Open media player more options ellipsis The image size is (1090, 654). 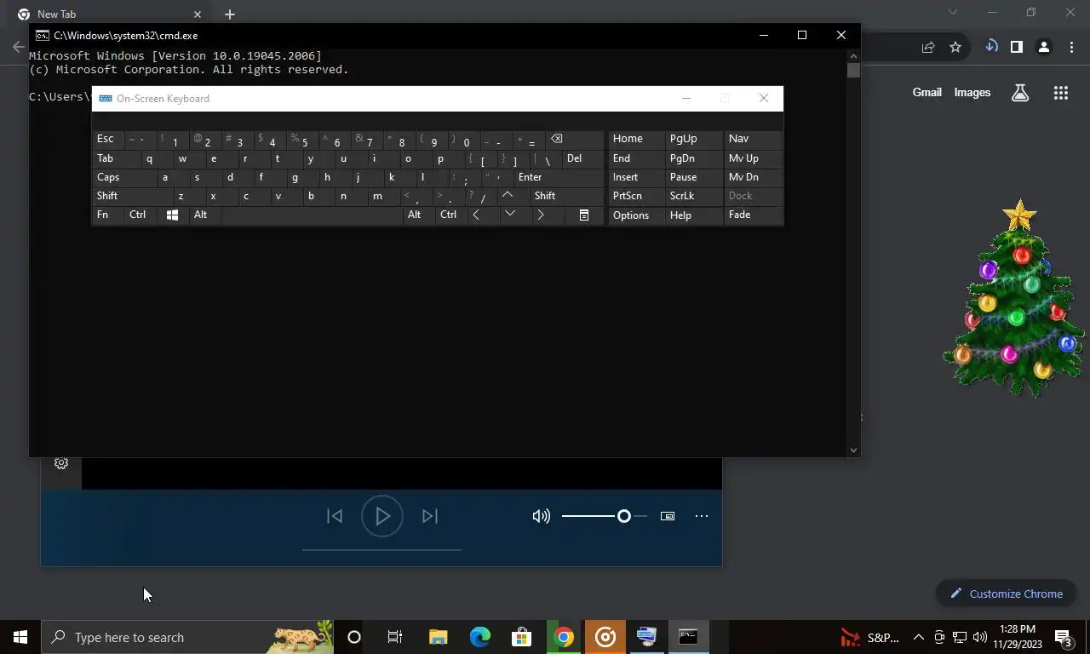click(x=702, y=516)
